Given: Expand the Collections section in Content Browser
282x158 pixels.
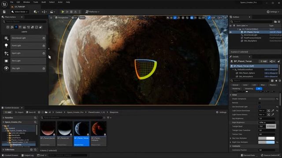Looking at the screenshot, I should (3, 150).
